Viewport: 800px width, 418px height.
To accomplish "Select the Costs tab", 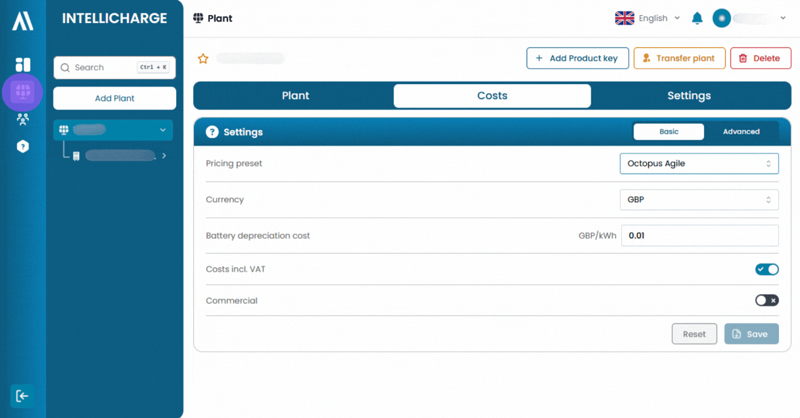I will coord(492,96).
